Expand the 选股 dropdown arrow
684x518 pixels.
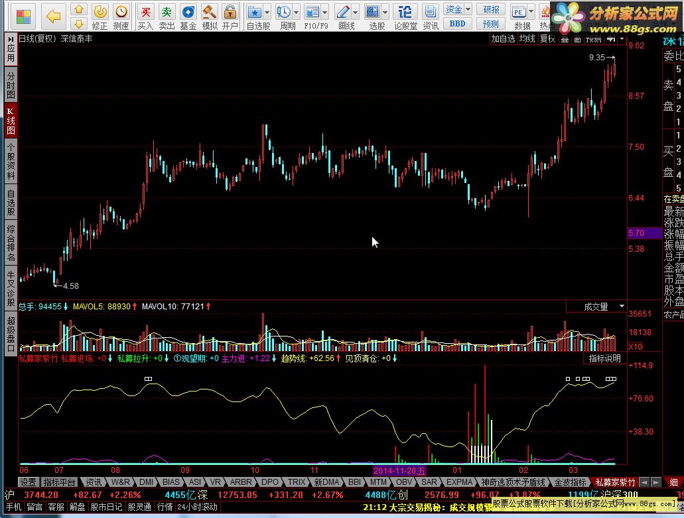tap(385, 12)
